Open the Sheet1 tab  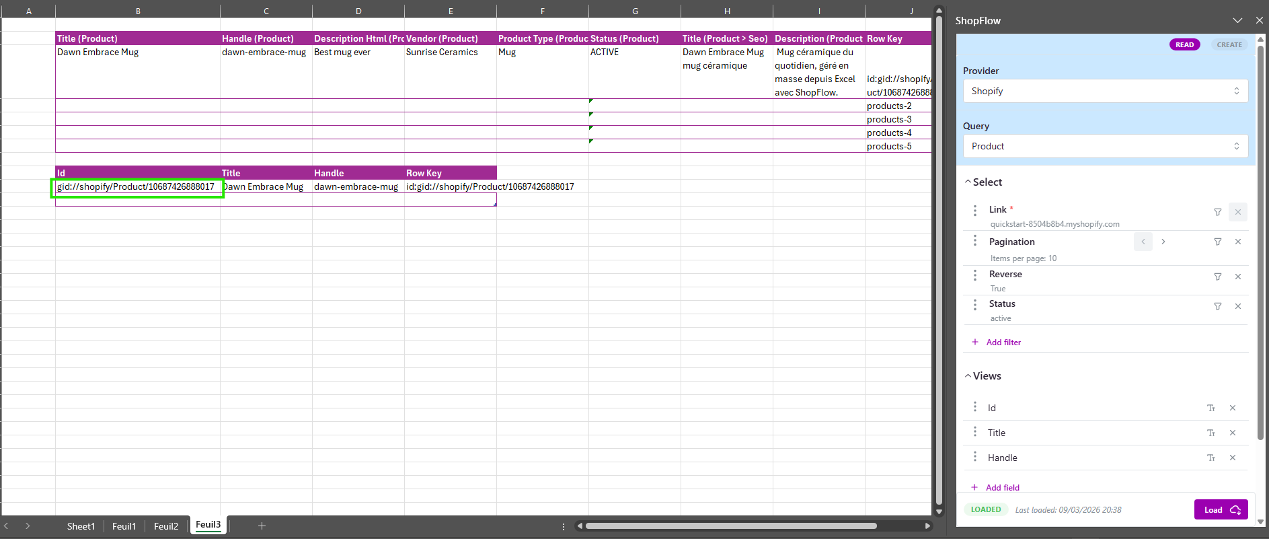coord(81,526)
